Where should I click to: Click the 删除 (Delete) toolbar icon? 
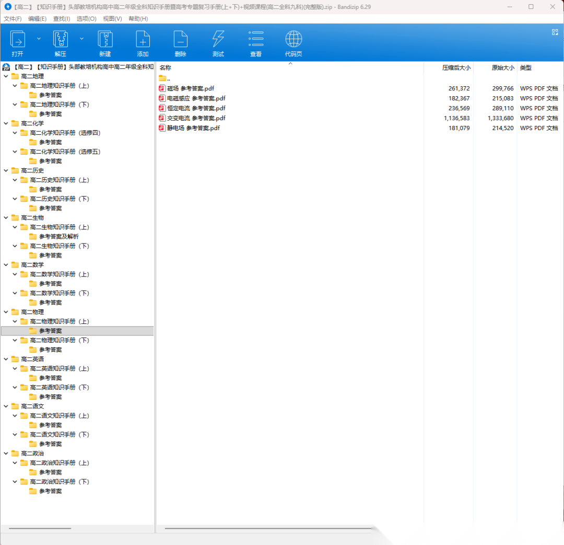tap(180, 40)
